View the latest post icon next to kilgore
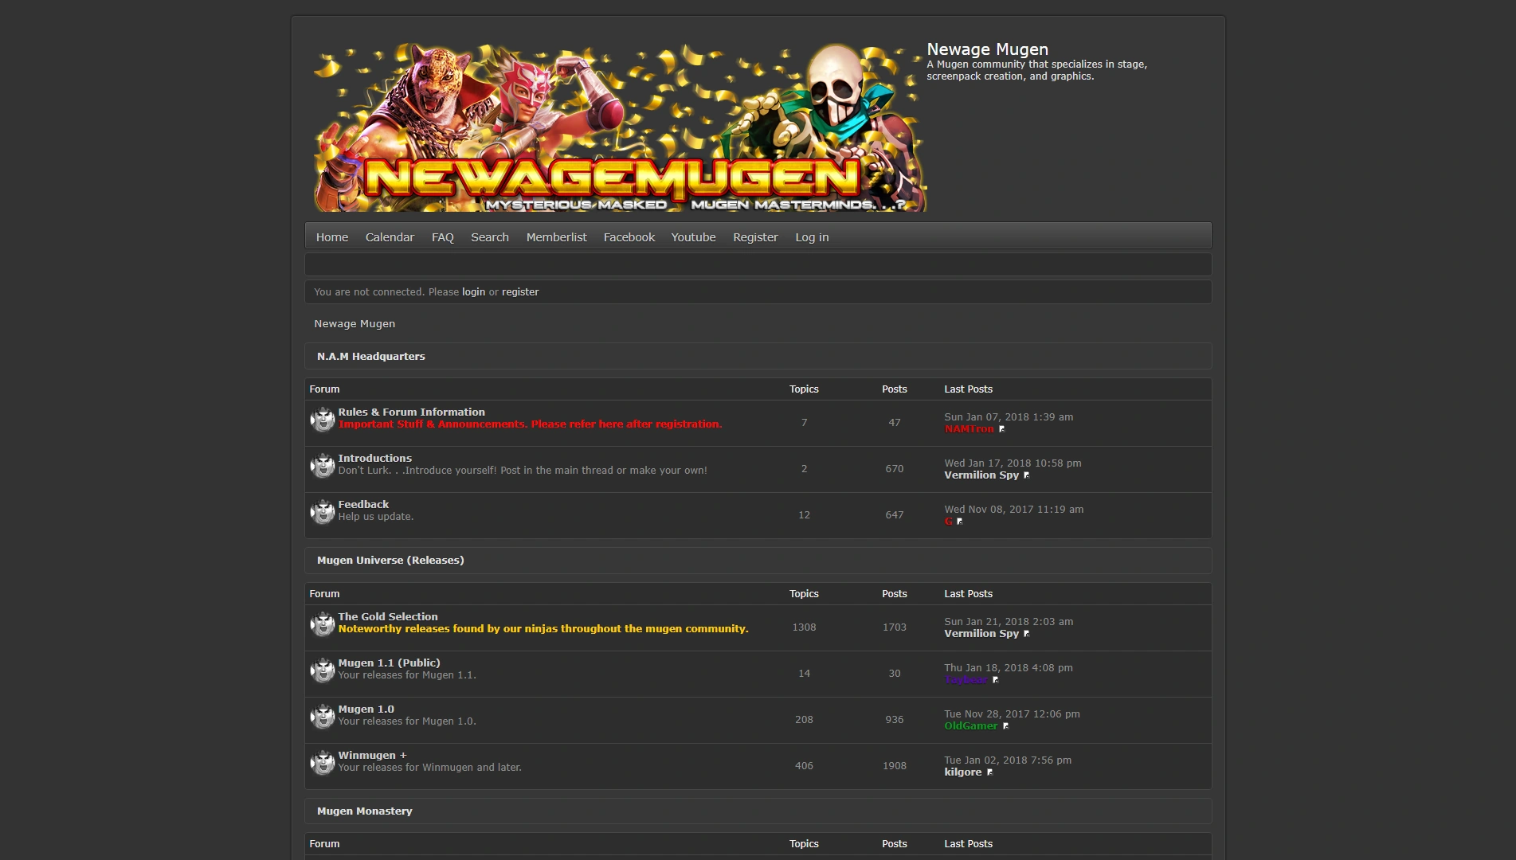Screen dimensions: 1516x860 (x=989, y=772)
